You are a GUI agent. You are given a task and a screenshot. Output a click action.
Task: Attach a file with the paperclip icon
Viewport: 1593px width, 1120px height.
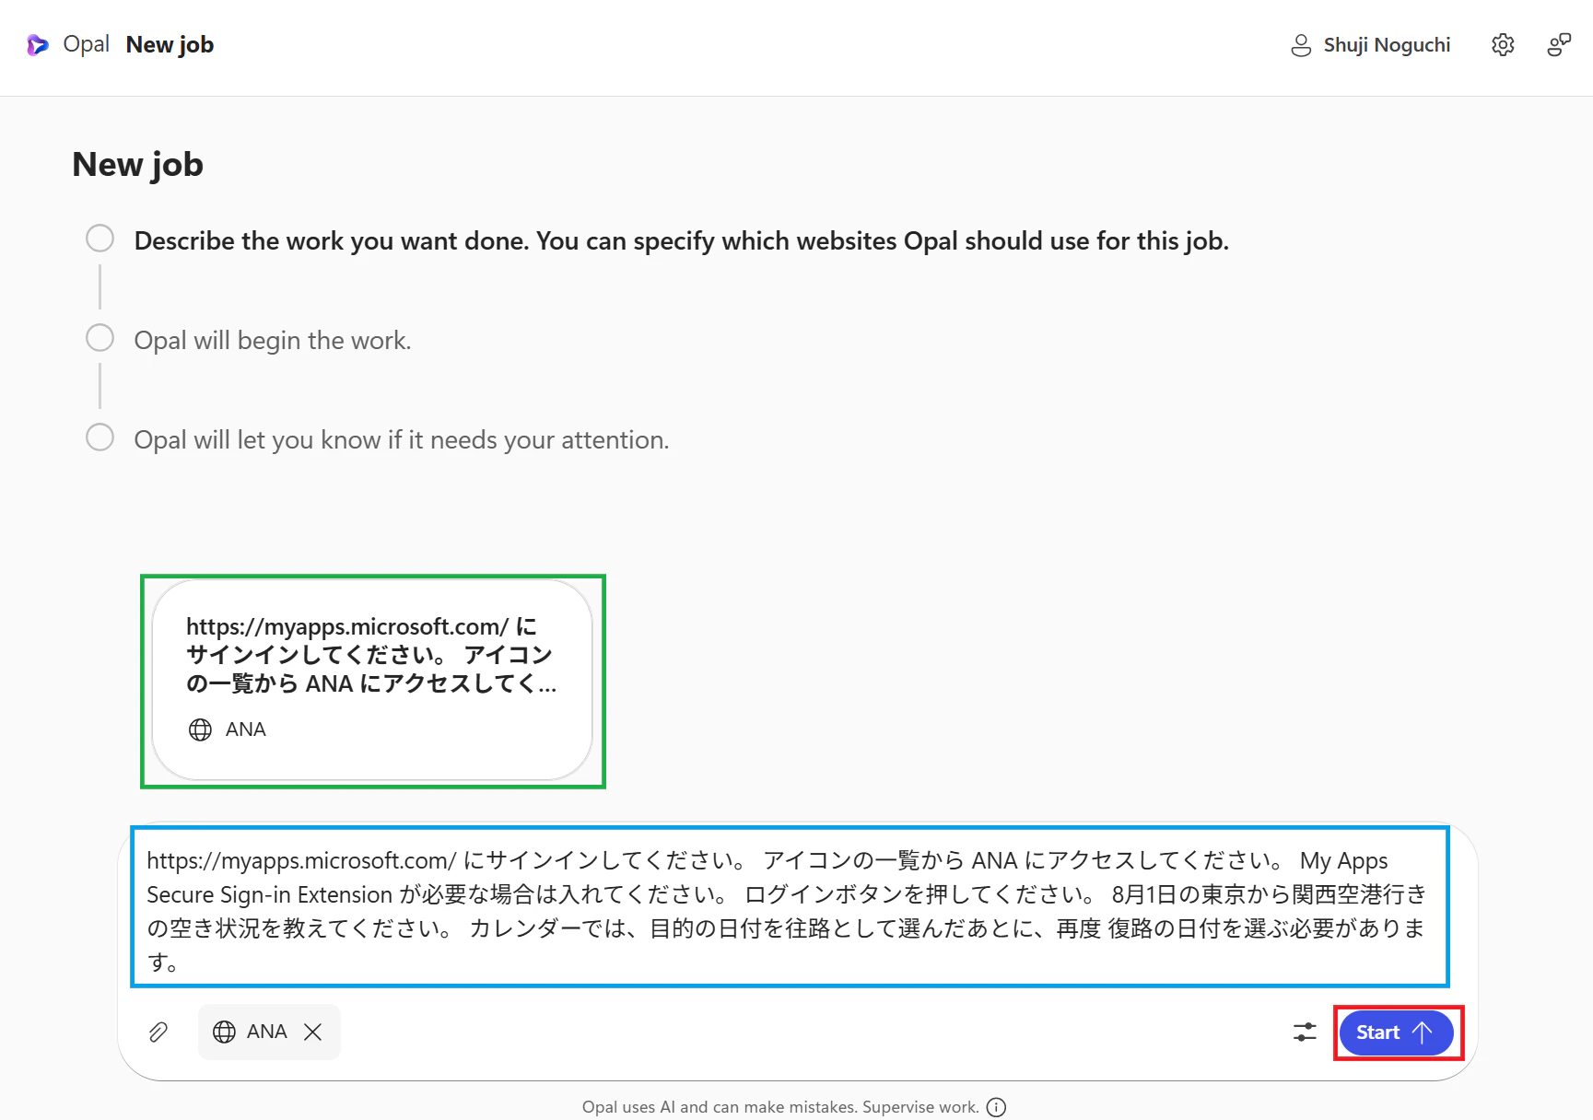(x=158, y=1032)
